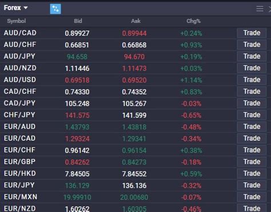Click the +0.93% change for AUD/CHF
271x212 pixels.
pos(191,45)
